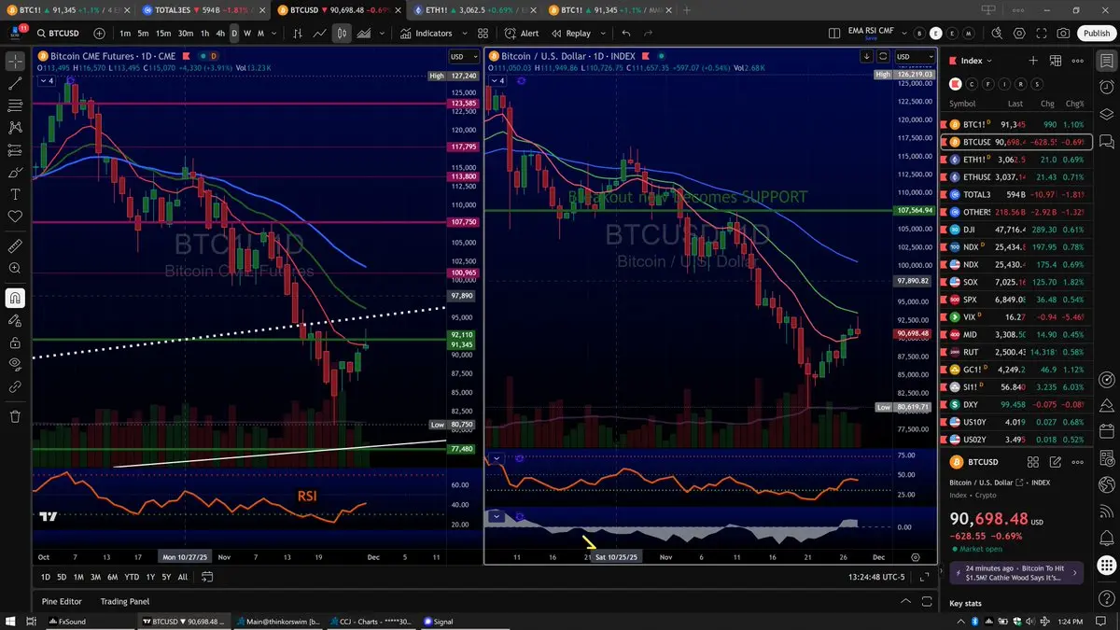
Task: Open left chart USD currency dropdown
Action: (x=462, y=56)
